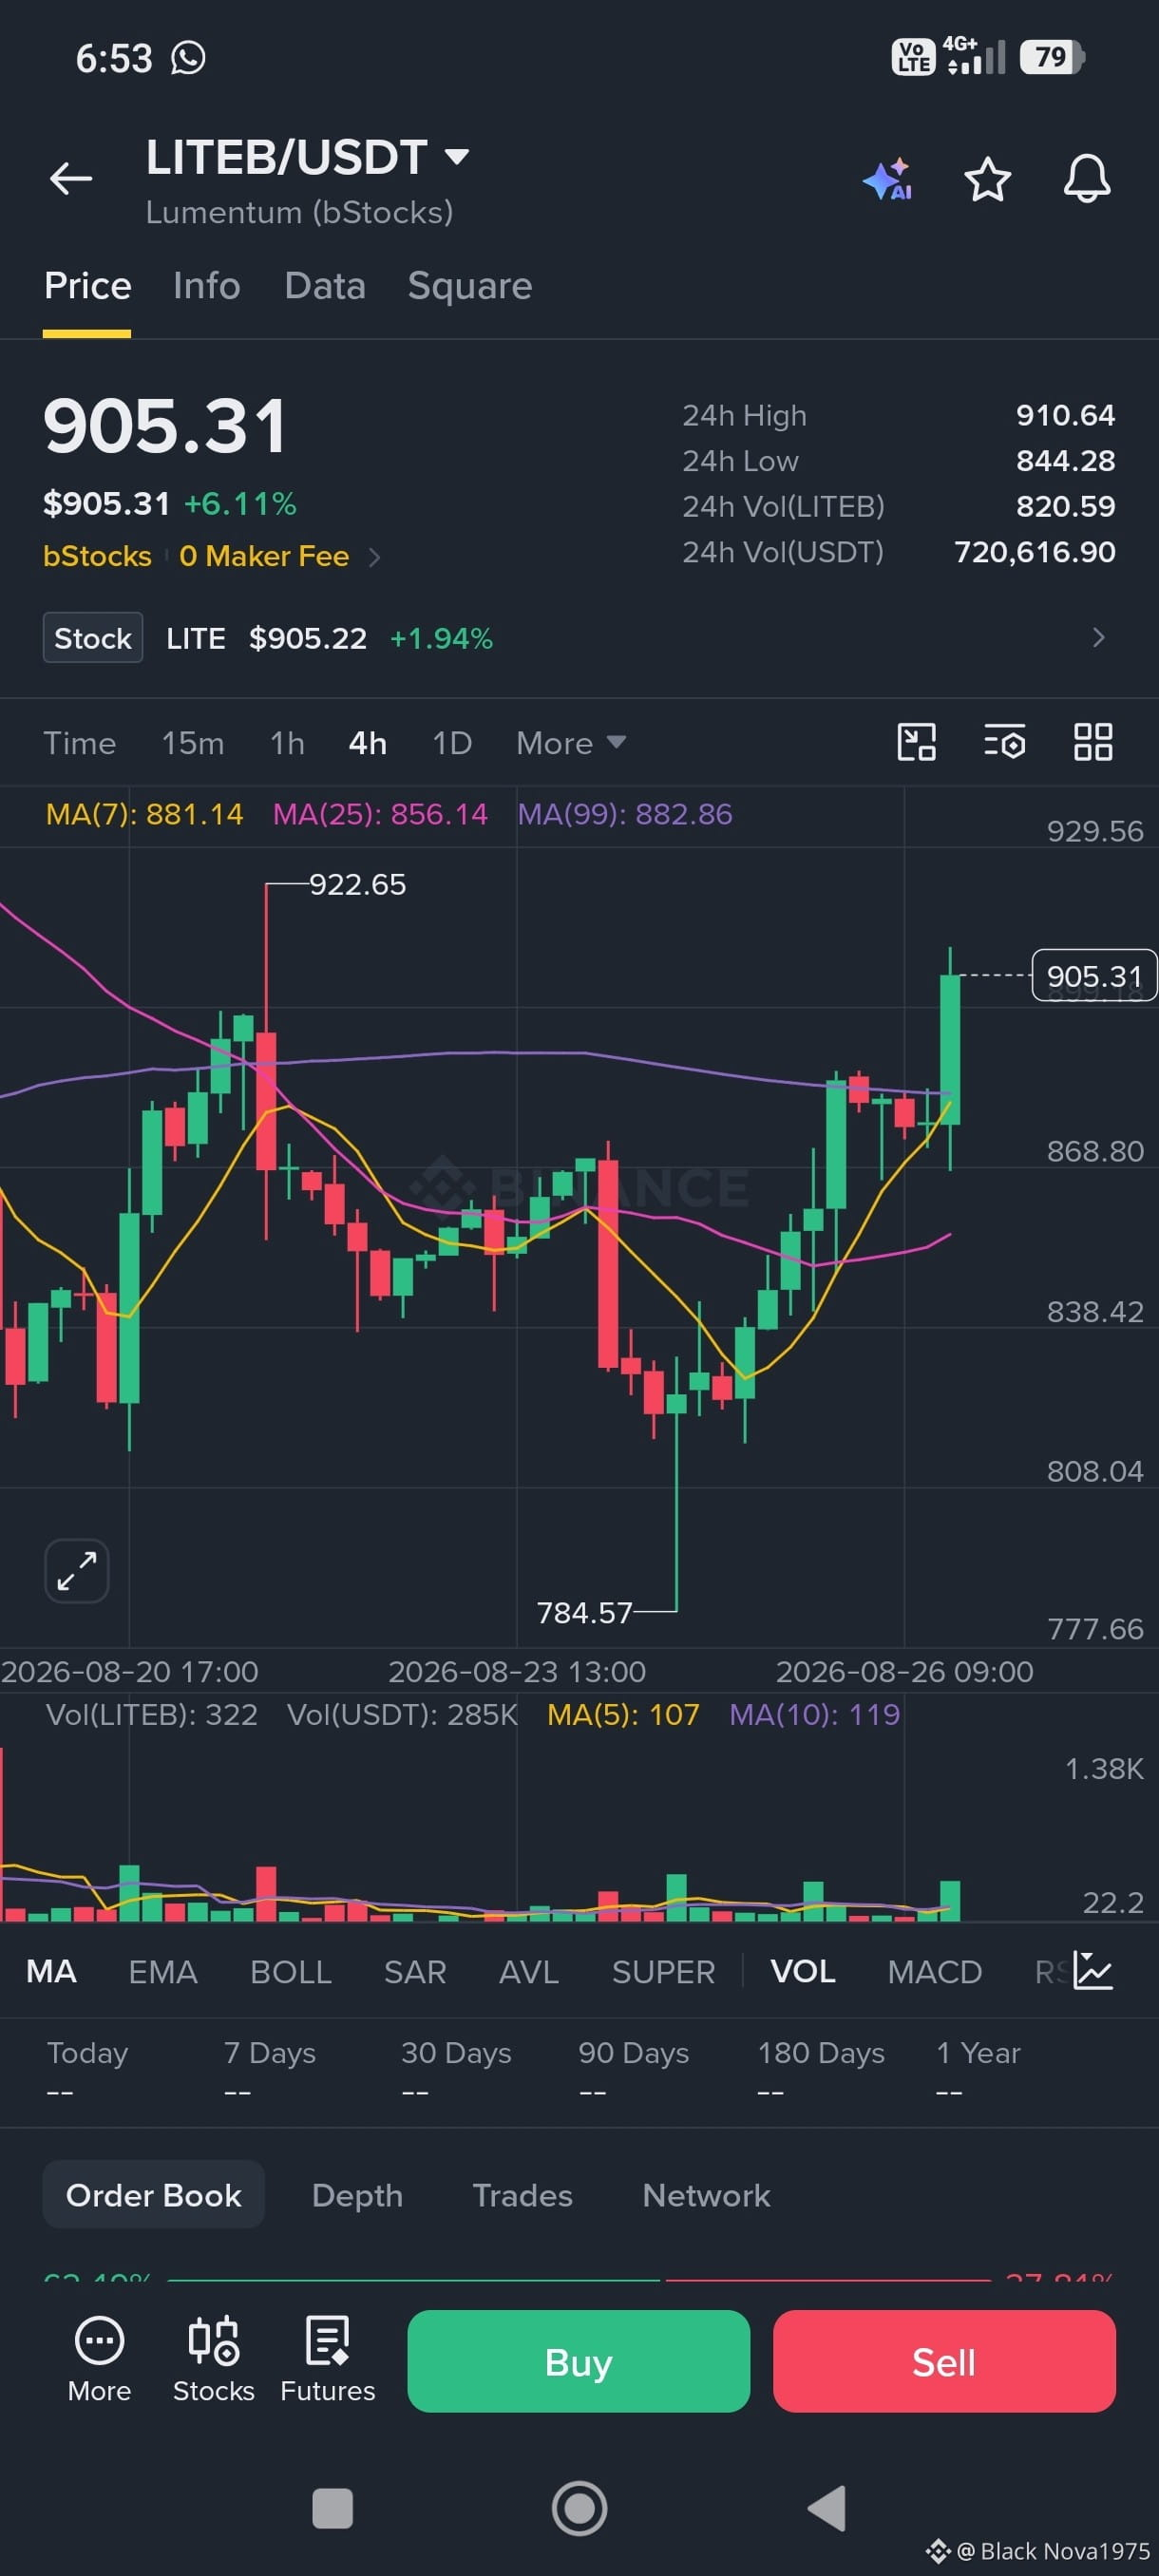Screen dimensions: 1159x2576
Task: Open the Network tab
Action: [706, 2195]
